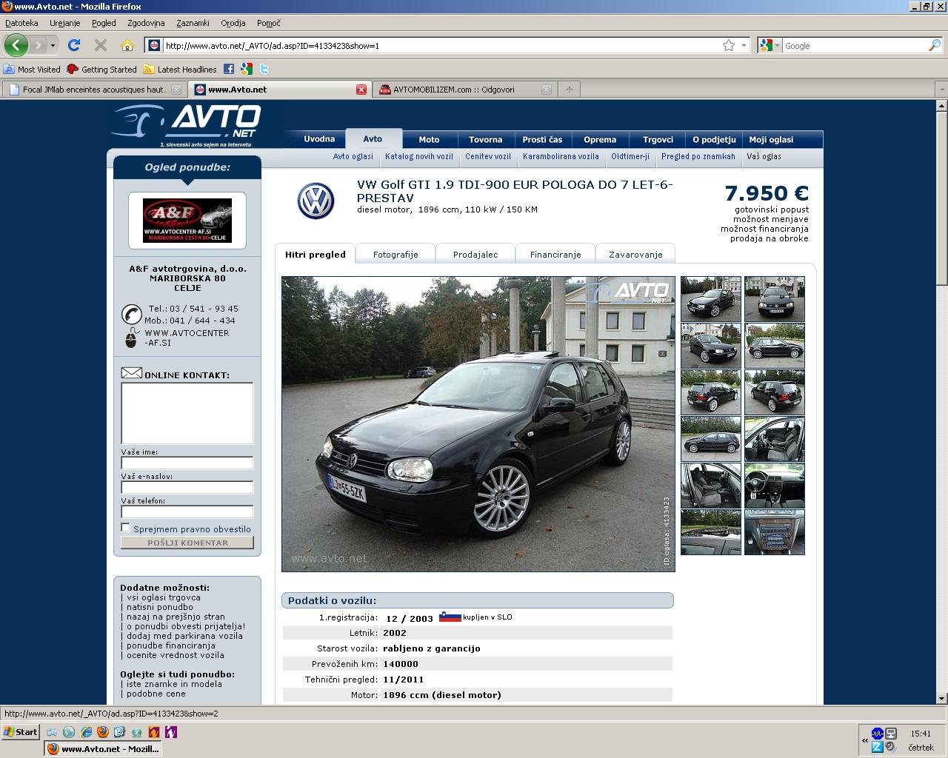The image size is (948, 758).
Task: Reload the page with the refresh icon
Action: 74,45
